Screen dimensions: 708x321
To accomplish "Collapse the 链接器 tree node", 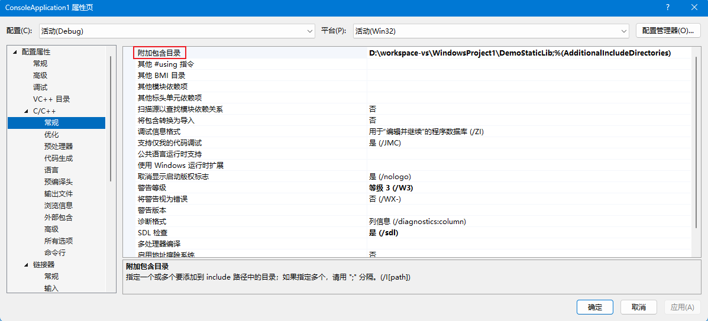I will 27,265.
